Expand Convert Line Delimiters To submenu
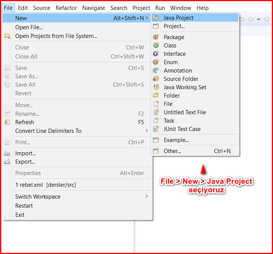Screen dimensions: 273x254 click(147, 131)
